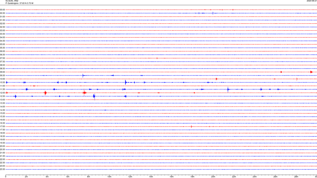Viewport: 317px width, 178px height.
Task: Select the 07:30 time row label
Action: point(2,62)
